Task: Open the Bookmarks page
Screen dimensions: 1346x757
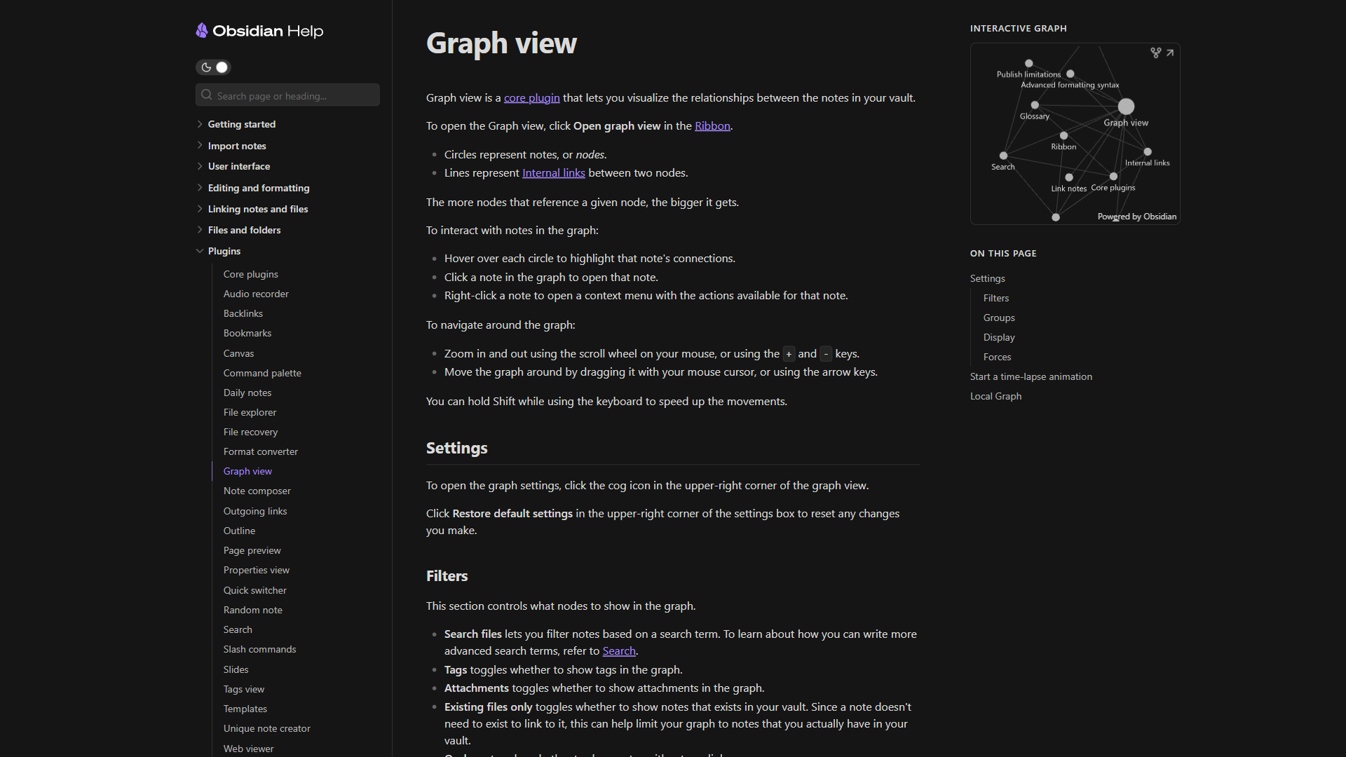Action: pyautogui.click(x=247, y=333)
